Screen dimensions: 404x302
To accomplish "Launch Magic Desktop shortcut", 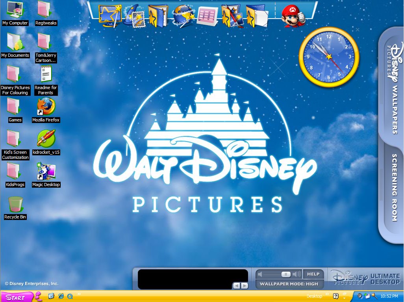I will click(x=46, y=175).
